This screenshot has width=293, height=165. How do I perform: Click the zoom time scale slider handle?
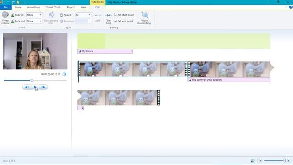click(x=284, y=160)
